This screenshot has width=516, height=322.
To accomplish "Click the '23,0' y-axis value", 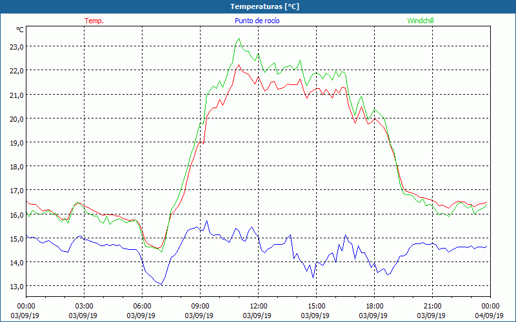I will point(17,47).
